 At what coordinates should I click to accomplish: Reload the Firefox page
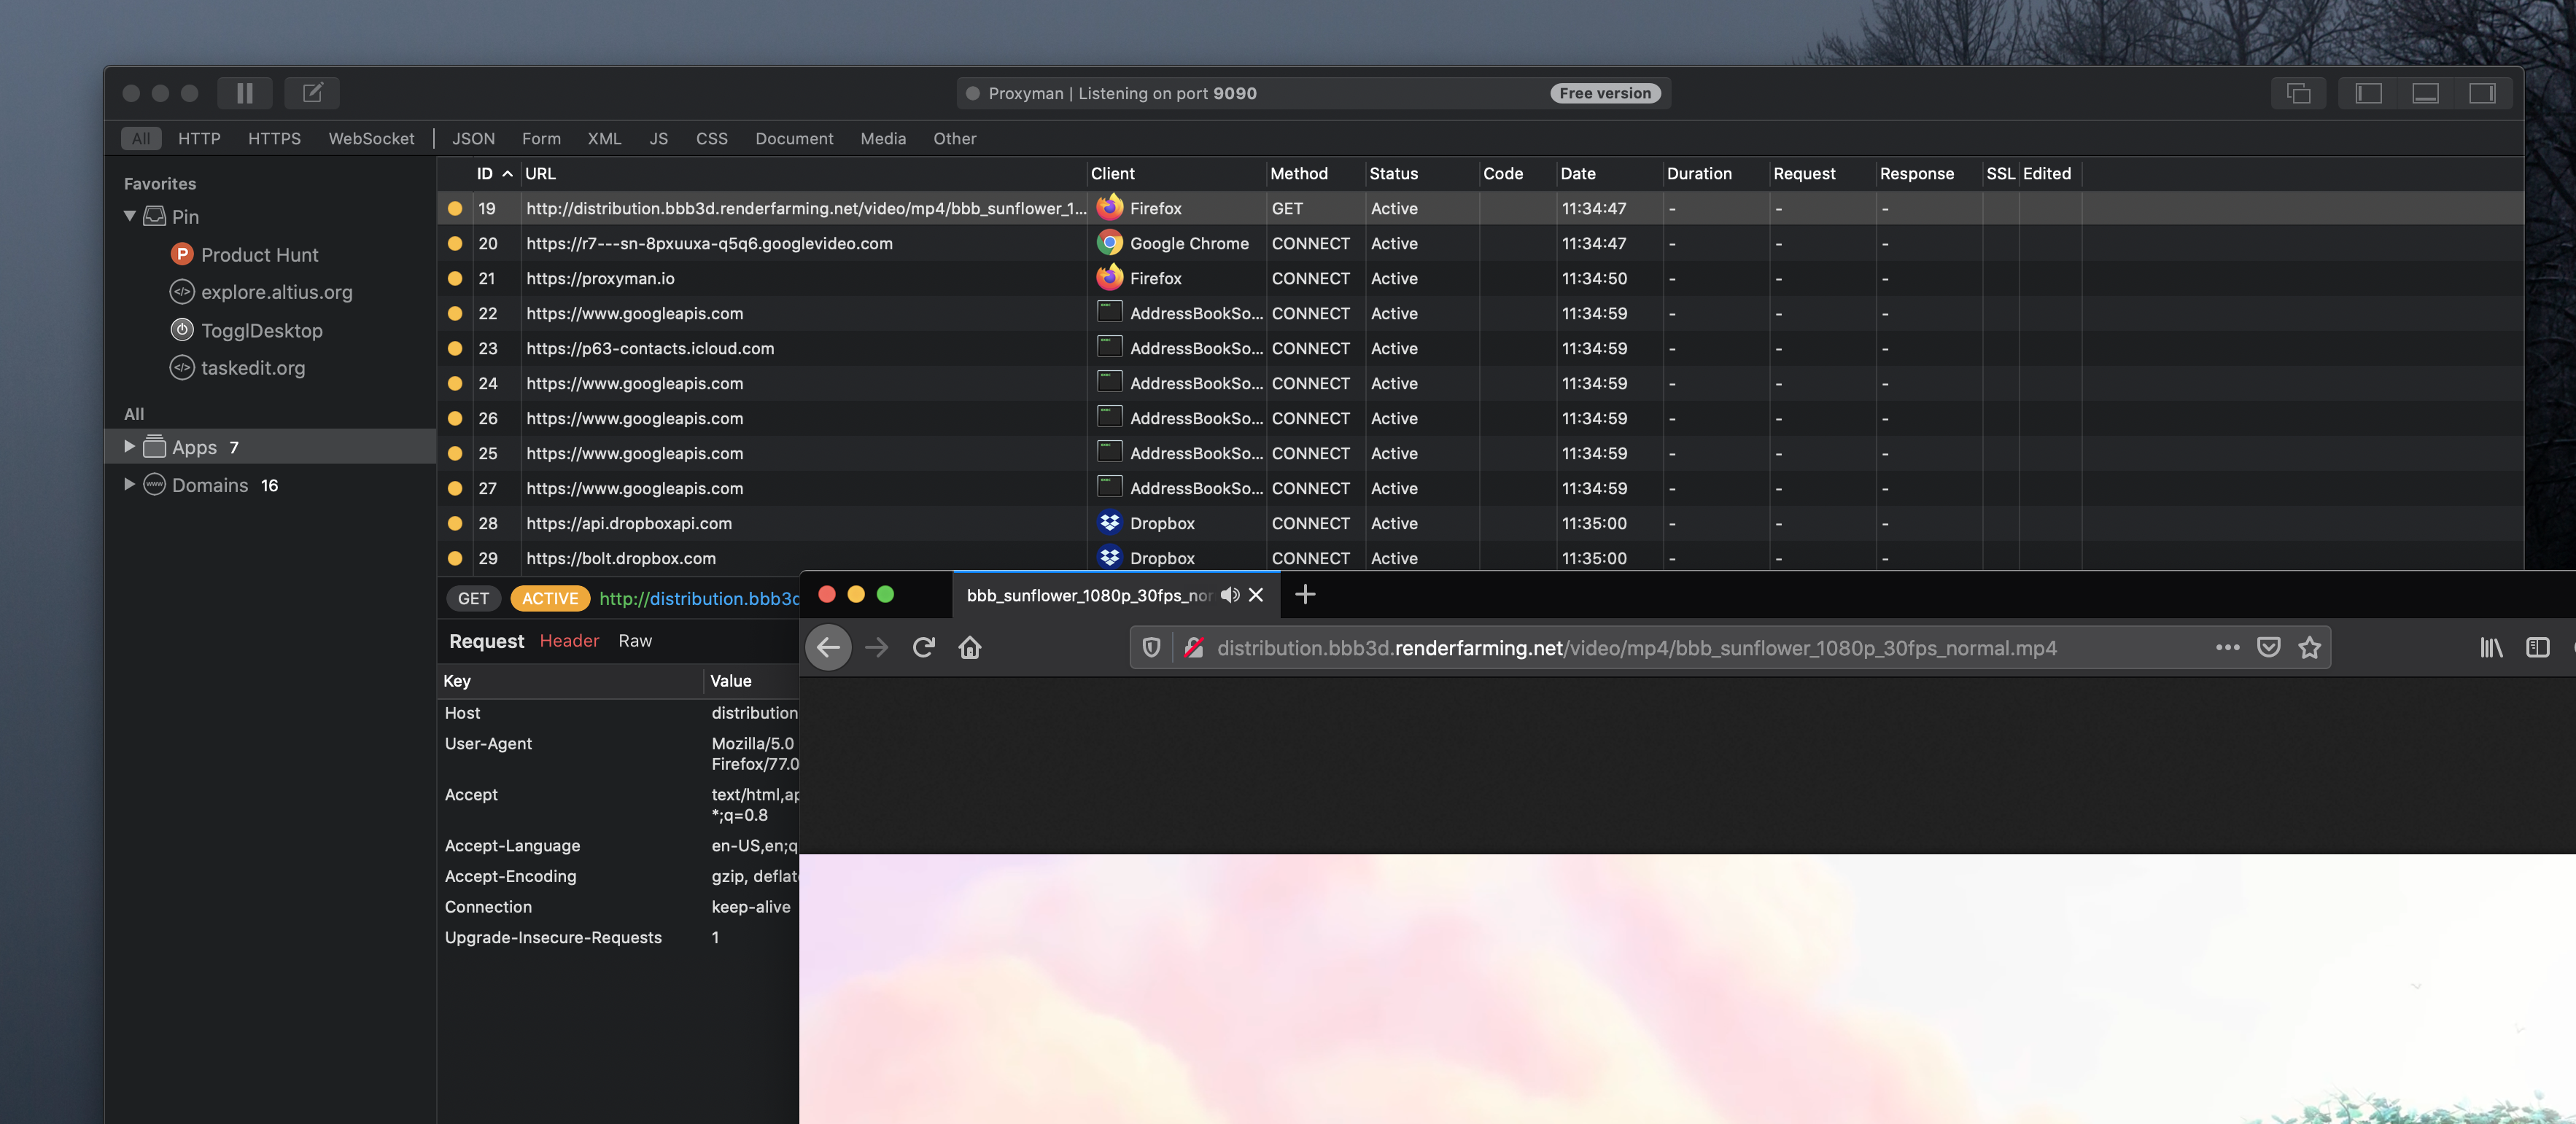click(x=923, y=647)
